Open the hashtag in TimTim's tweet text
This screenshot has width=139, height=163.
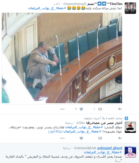pyautogui.click(x=47, y=8)
